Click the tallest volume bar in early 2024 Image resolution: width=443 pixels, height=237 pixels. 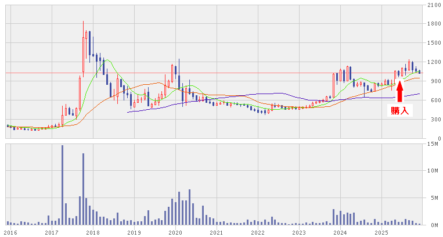tap(334, 217)
